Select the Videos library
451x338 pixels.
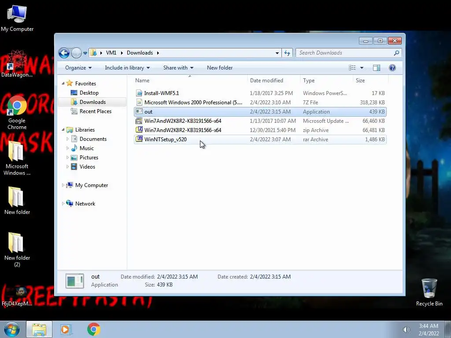[x=87, y=167]
